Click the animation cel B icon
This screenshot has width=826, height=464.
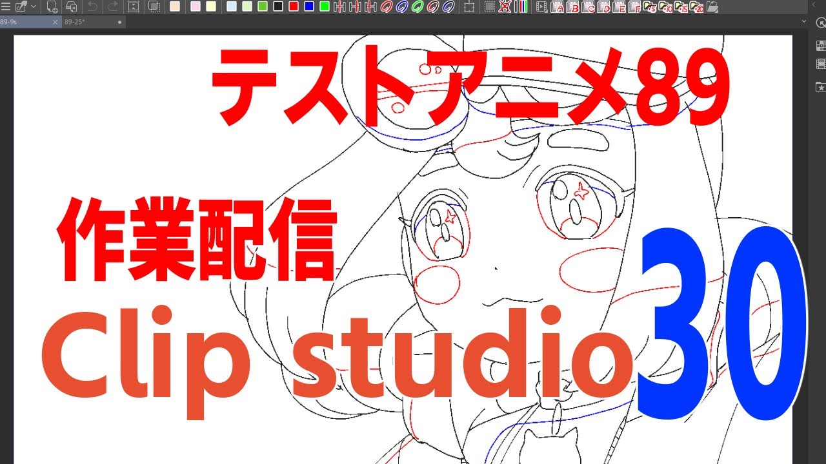coord(573,6)
